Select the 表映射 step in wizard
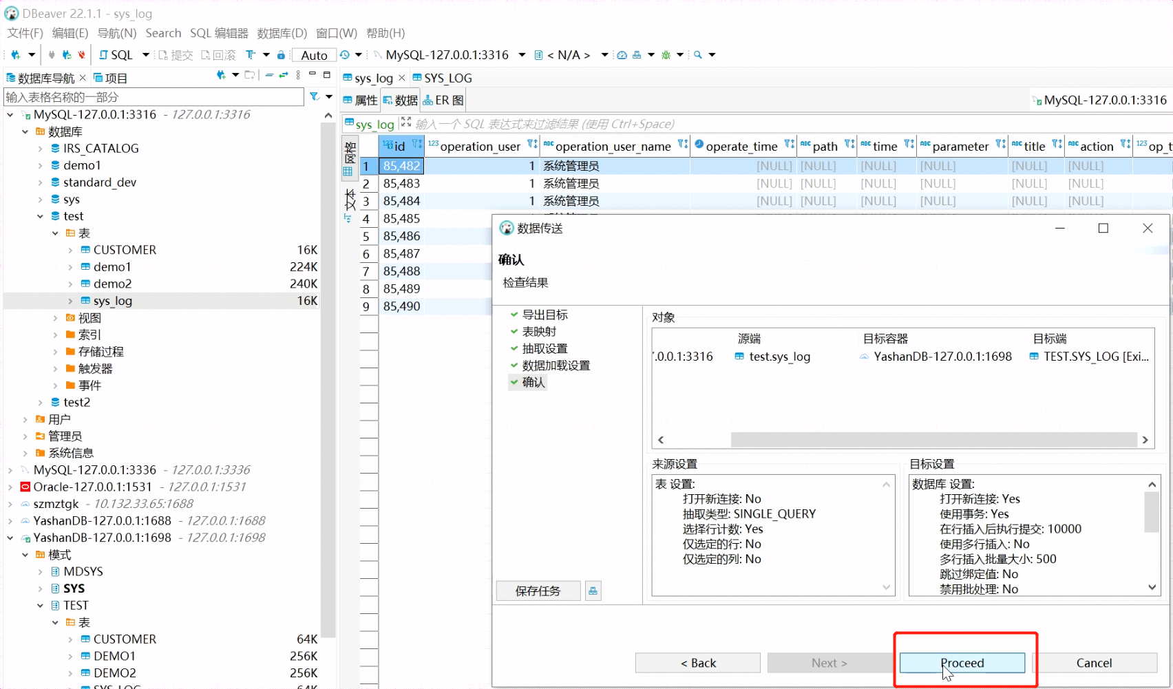1173x689 pixels. point(539,331)
